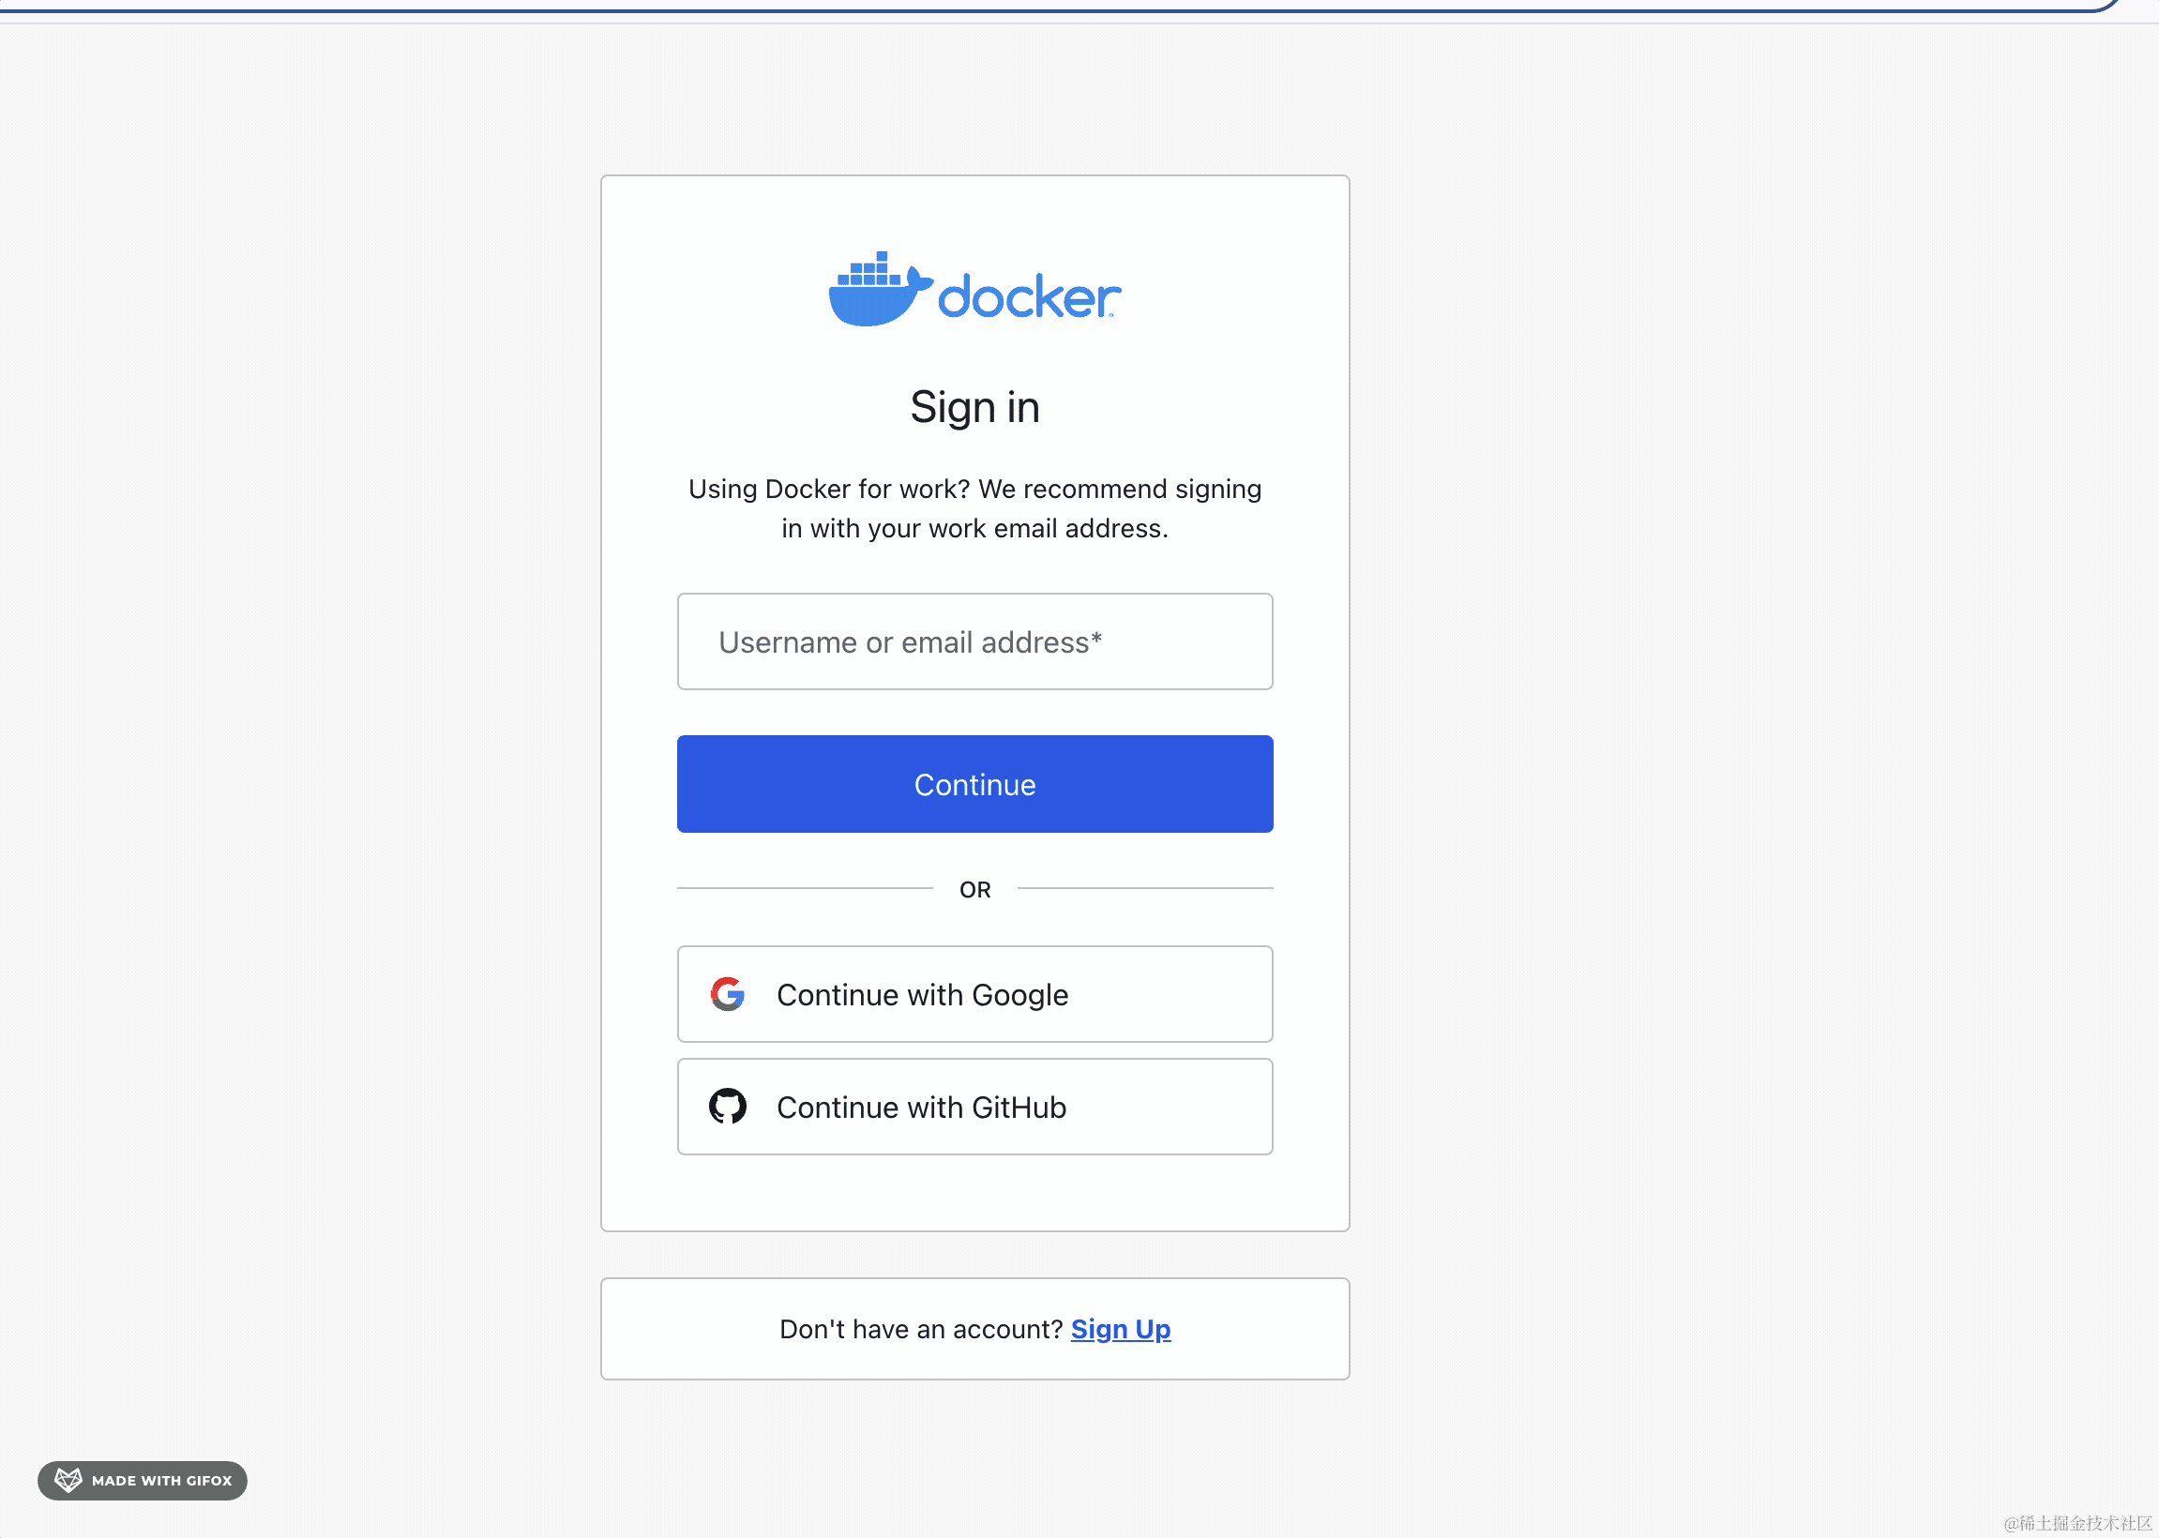Viewport: 2159px width, 1538px height.
Task: Click the word GitHub in the button
Action: point(1018,1108)
